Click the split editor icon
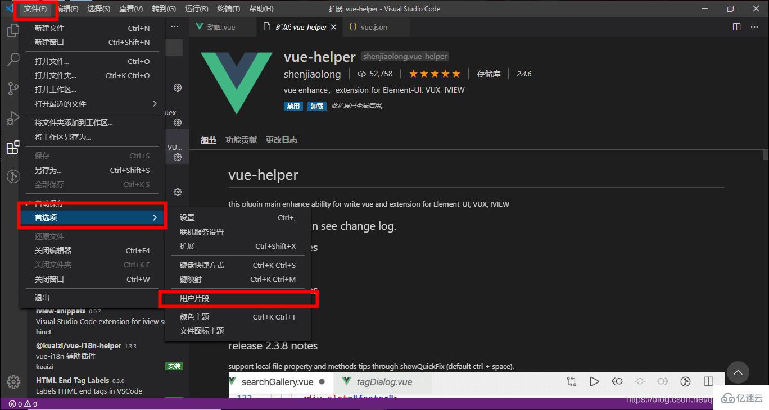Screen dimensions: 769x410 (737, 27)
